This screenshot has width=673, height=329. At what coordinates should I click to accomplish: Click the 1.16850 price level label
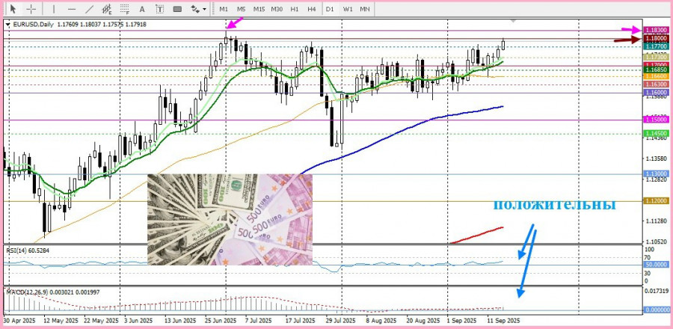pyautogui.click(x=655, y=69)
